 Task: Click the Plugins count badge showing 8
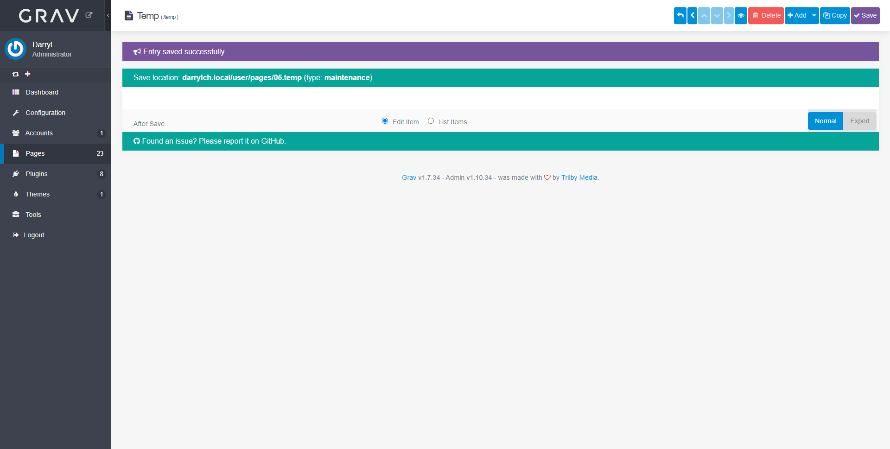tap(102, 174)
